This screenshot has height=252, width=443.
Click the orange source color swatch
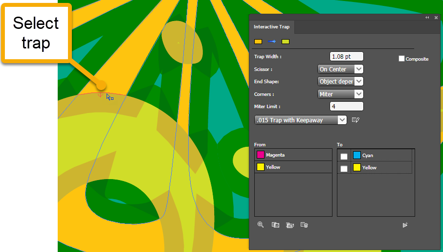258,42
